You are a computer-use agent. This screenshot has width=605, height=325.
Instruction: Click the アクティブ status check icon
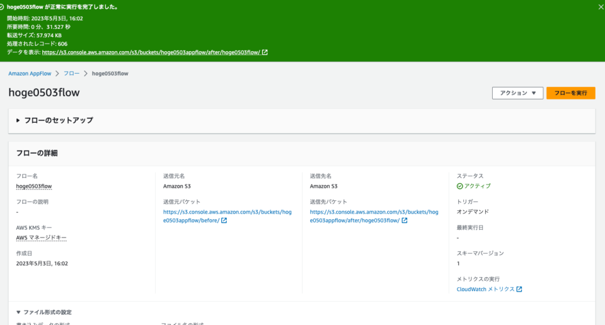tap(459, 186)
